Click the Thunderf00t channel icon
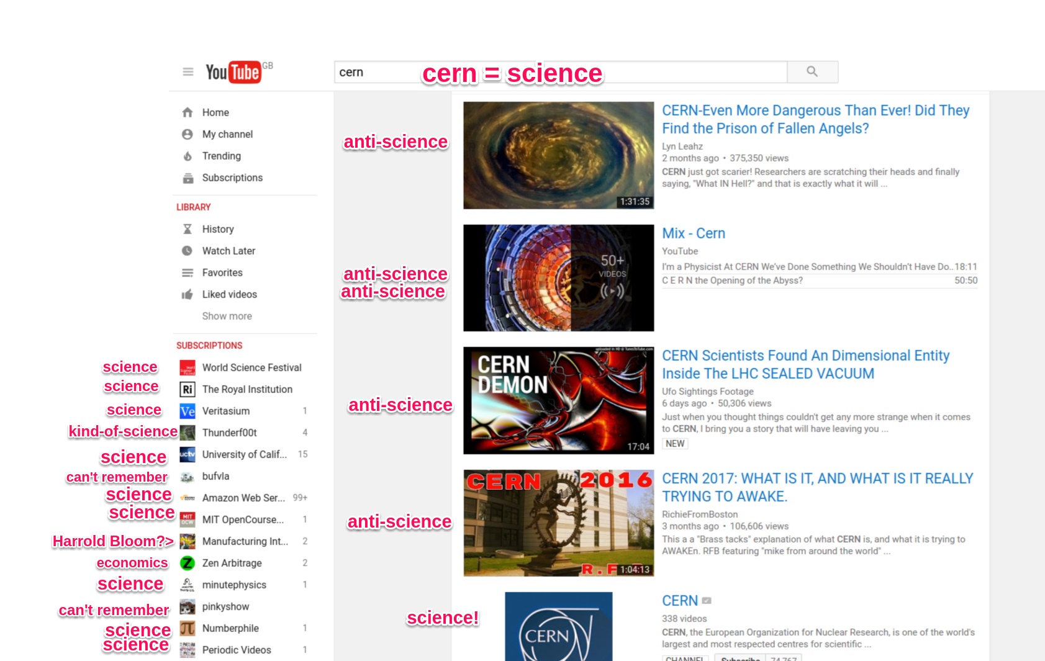The height and width of the screenshot is (661, 1045). (188, 433)
